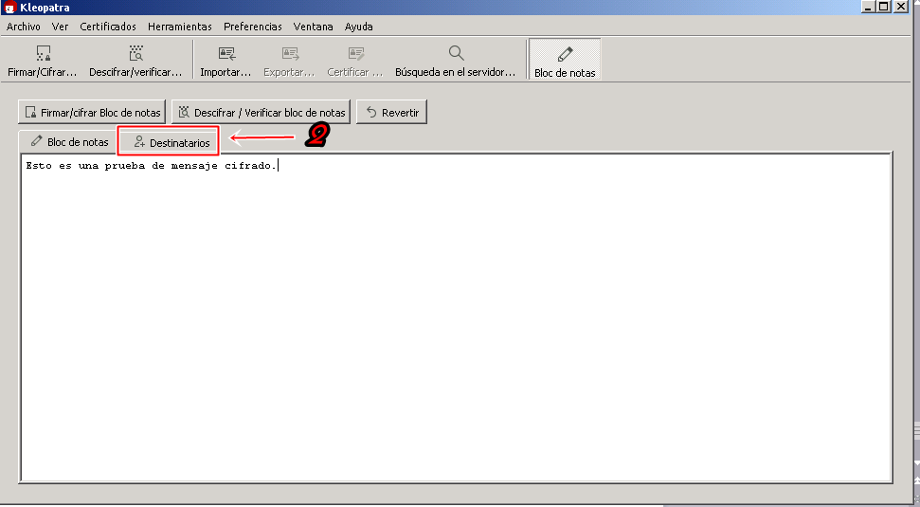Open the Herramientas menu
Screen dimensions: 920x507
tap(179, 27)
